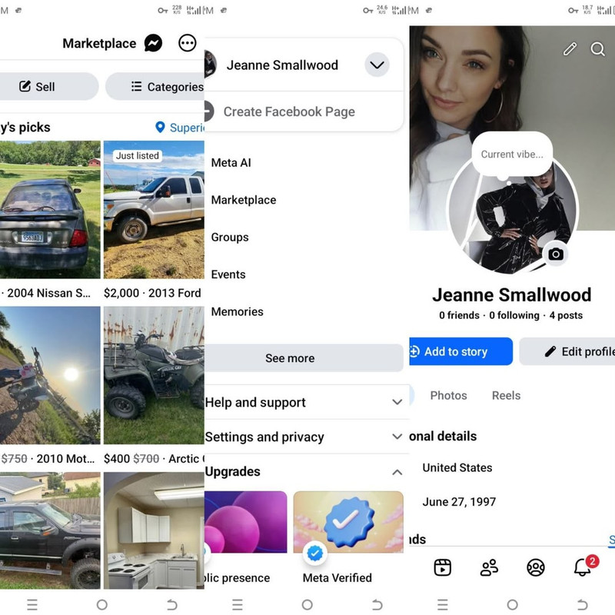Open the kitchen apartment listing photo
This screenshot has width=615, height=615.
pos(154,530)
